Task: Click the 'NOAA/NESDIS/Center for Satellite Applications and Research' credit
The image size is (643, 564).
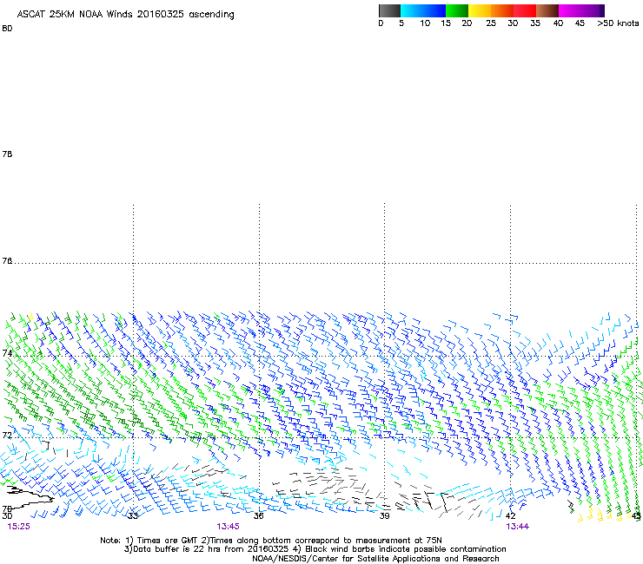Action: click(375, 559)
